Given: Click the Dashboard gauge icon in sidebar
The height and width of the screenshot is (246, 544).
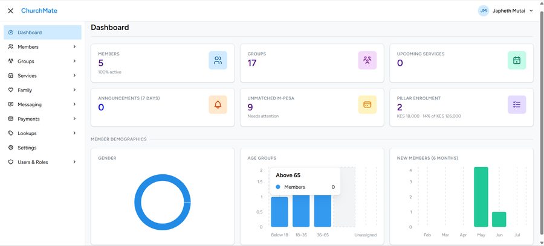Looking at the screenshot, I should coord(11,33).
